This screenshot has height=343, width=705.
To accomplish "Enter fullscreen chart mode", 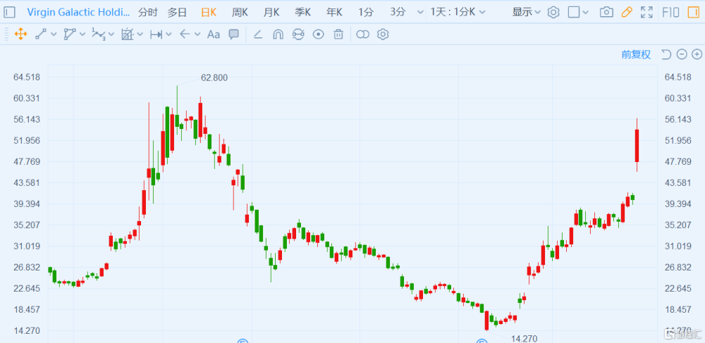I will coord(646,12).
